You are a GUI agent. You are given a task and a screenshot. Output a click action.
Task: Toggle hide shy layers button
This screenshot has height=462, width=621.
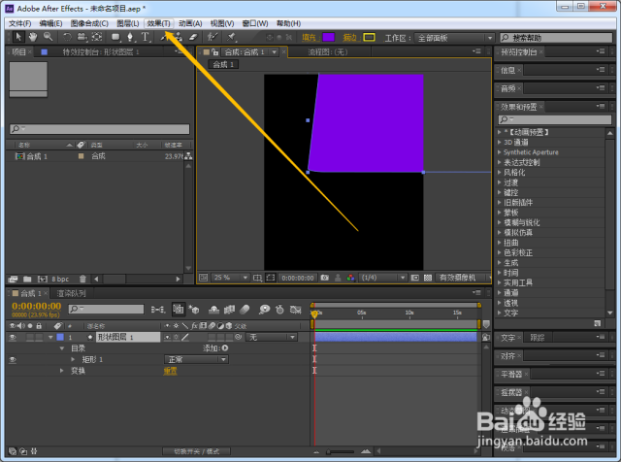[213, 310]
